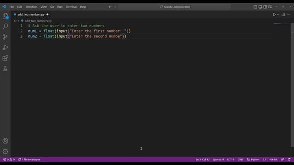The width and height of the screenshot is (294, 165).
Task: Open the Help menu
Action: (83, 7)
